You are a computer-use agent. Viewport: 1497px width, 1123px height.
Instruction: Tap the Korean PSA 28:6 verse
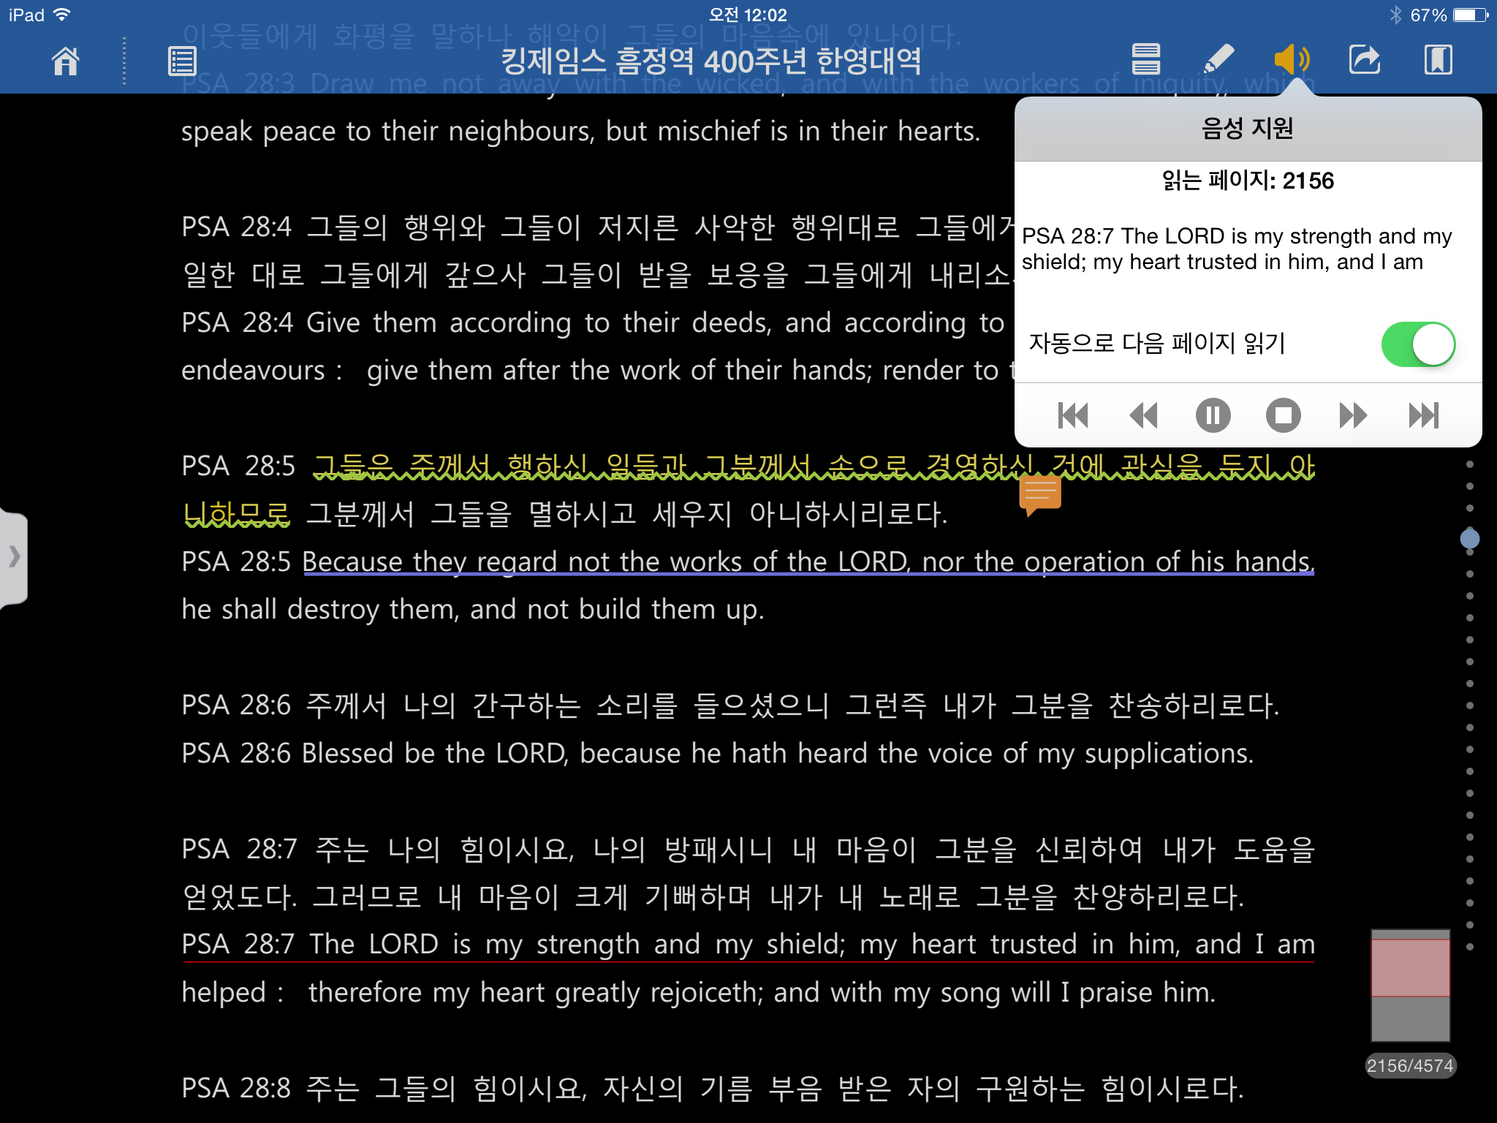731,706
